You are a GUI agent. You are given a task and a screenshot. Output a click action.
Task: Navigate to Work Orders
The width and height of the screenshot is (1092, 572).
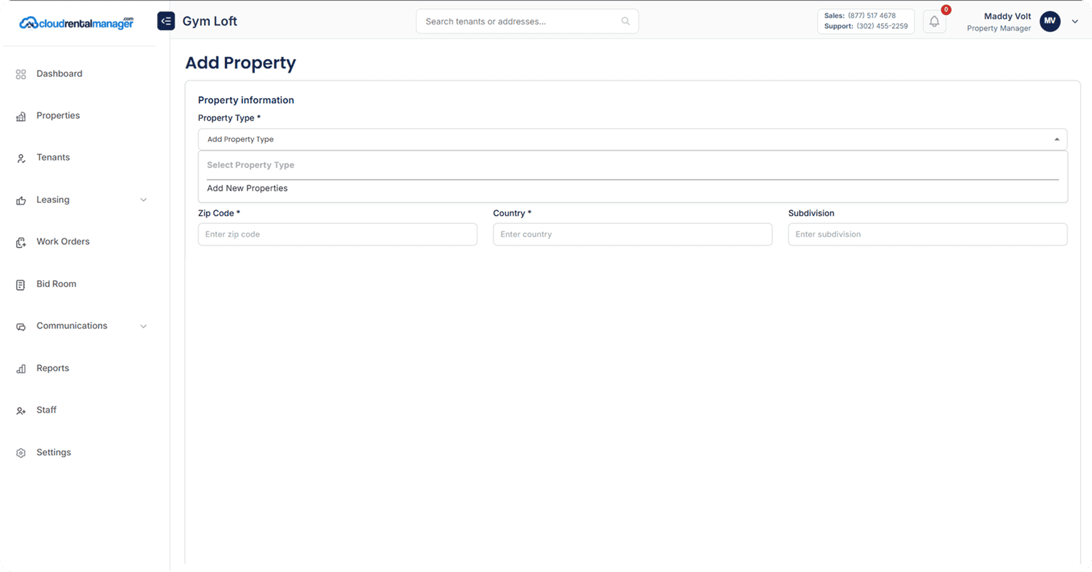point(63,242)
